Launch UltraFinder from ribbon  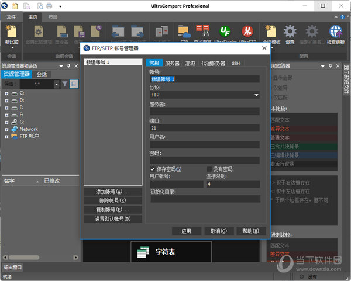[225, 31]
